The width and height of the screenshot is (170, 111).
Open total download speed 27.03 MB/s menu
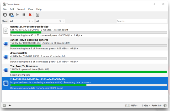point(131,105)
